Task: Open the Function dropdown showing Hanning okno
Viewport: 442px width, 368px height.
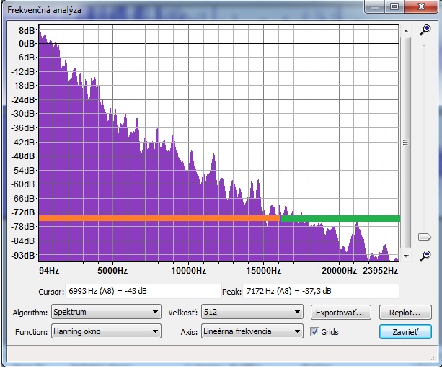Action: coord(105,332)
